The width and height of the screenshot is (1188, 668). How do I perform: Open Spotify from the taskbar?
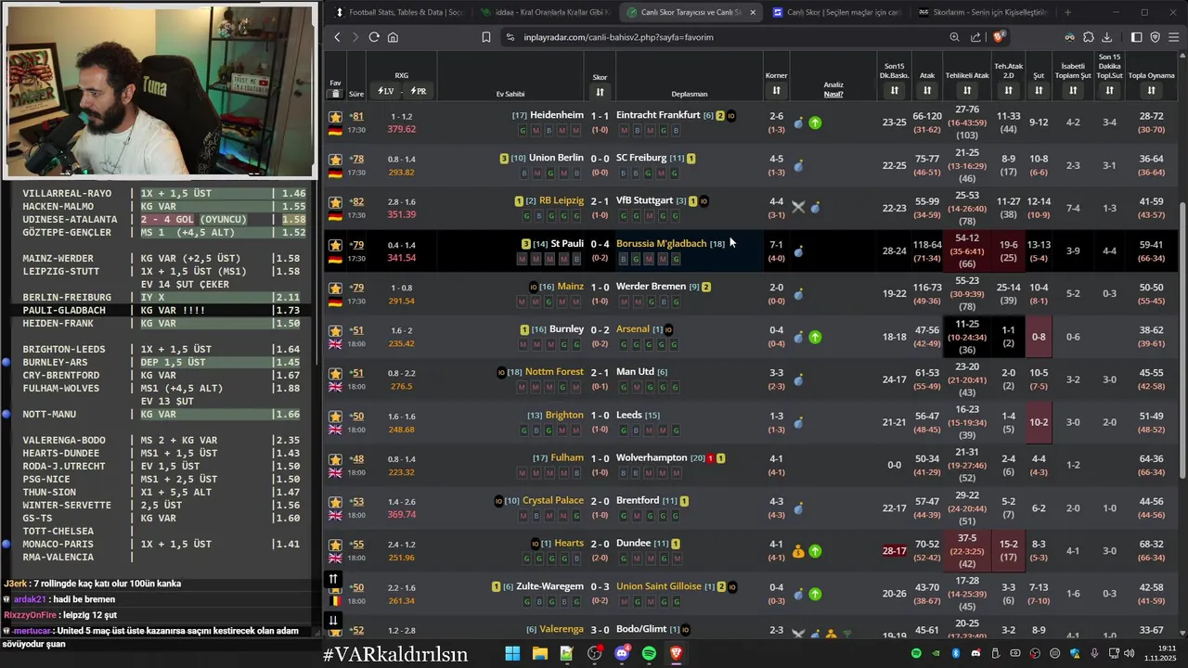coord(649,654)
